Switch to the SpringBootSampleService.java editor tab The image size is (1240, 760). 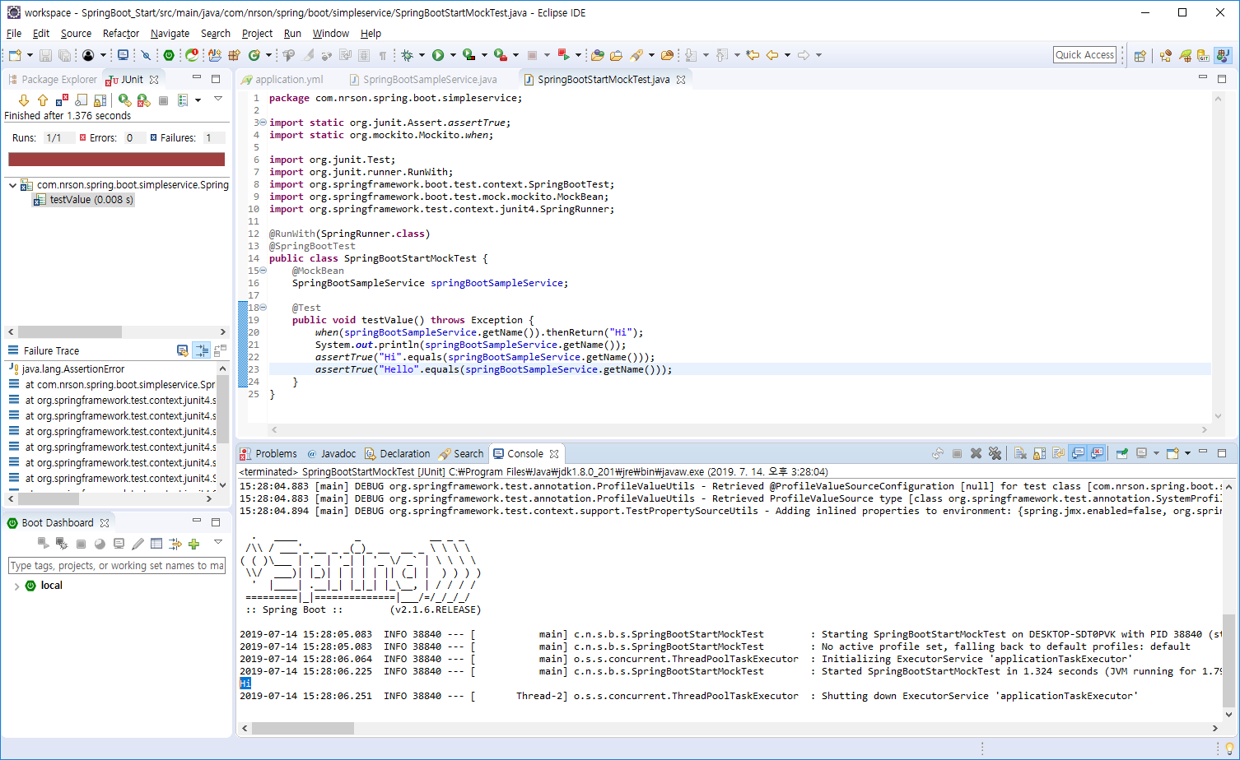pos(423,80)
